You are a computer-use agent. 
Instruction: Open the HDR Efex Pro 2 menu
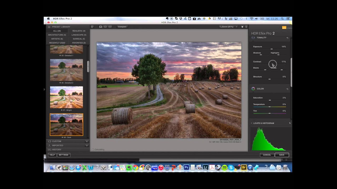point(62,19)
